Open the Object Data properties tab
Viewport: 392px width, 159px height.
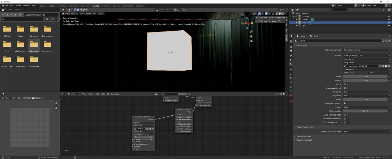291,91
